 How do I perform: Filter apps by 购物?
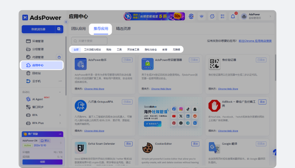[x=109, y=50]
